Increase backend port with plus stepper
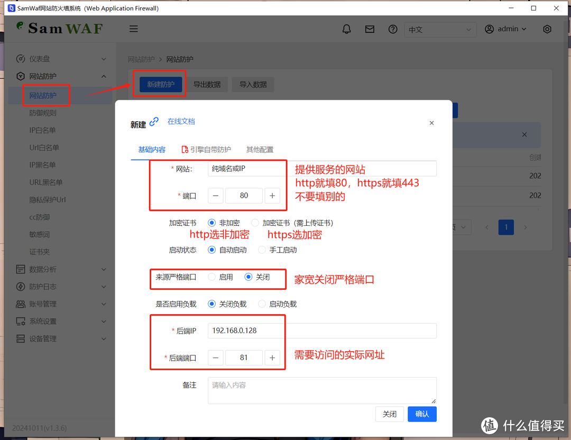The height and width of the screenshot is (440, 571). pos(272,357)
